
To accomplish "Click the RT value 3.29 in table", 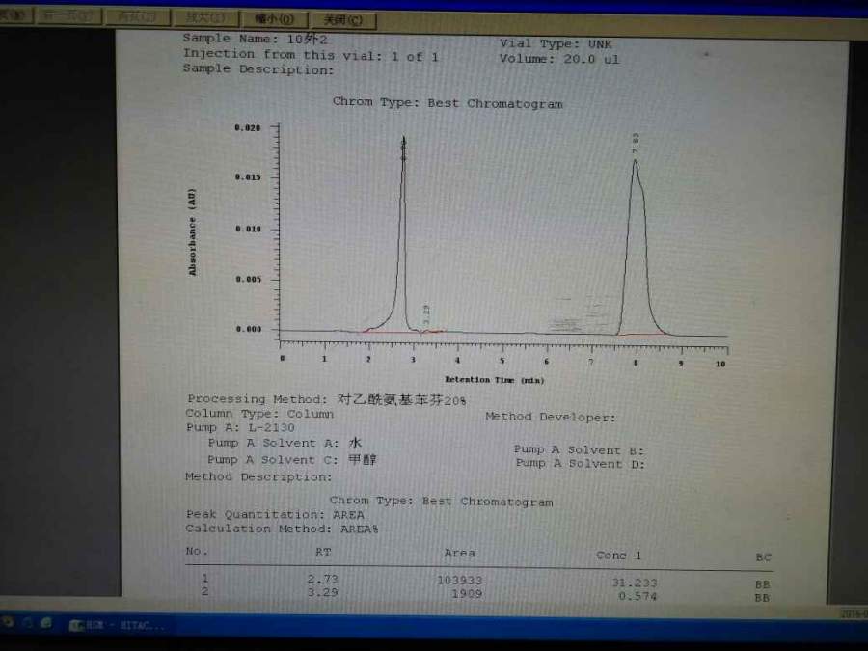I will (323, 592).
